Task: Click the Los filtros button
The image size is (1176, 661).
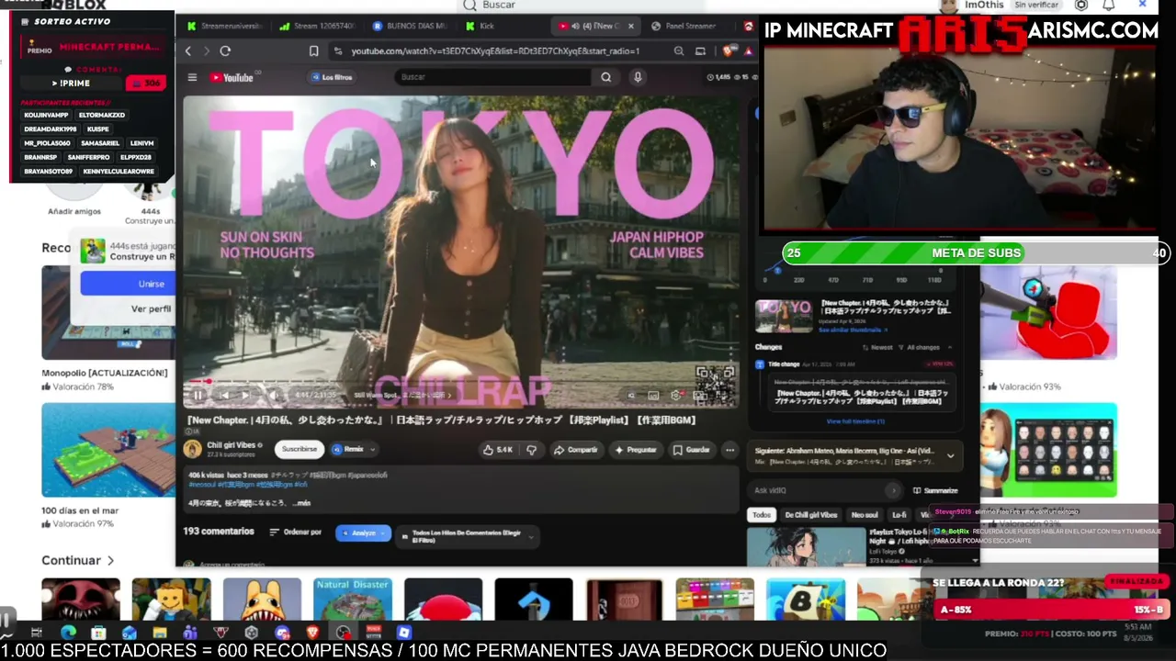Action: tap(332, 77)
